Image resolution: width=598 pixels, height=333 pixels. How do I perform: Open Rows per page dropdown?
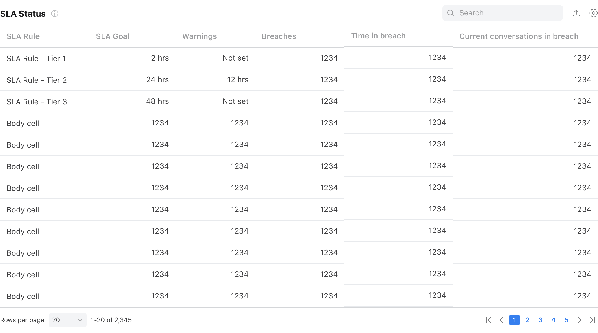68,320
